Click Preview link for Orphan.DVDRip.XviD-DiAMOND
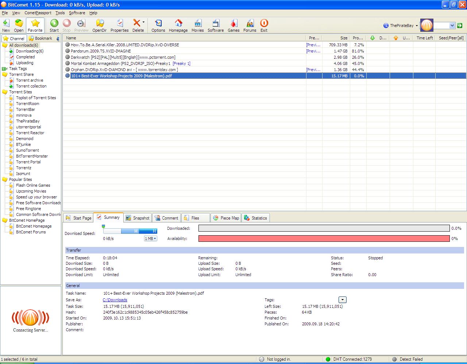Viewport: 467px width, 364px height. tap(313, 70)
